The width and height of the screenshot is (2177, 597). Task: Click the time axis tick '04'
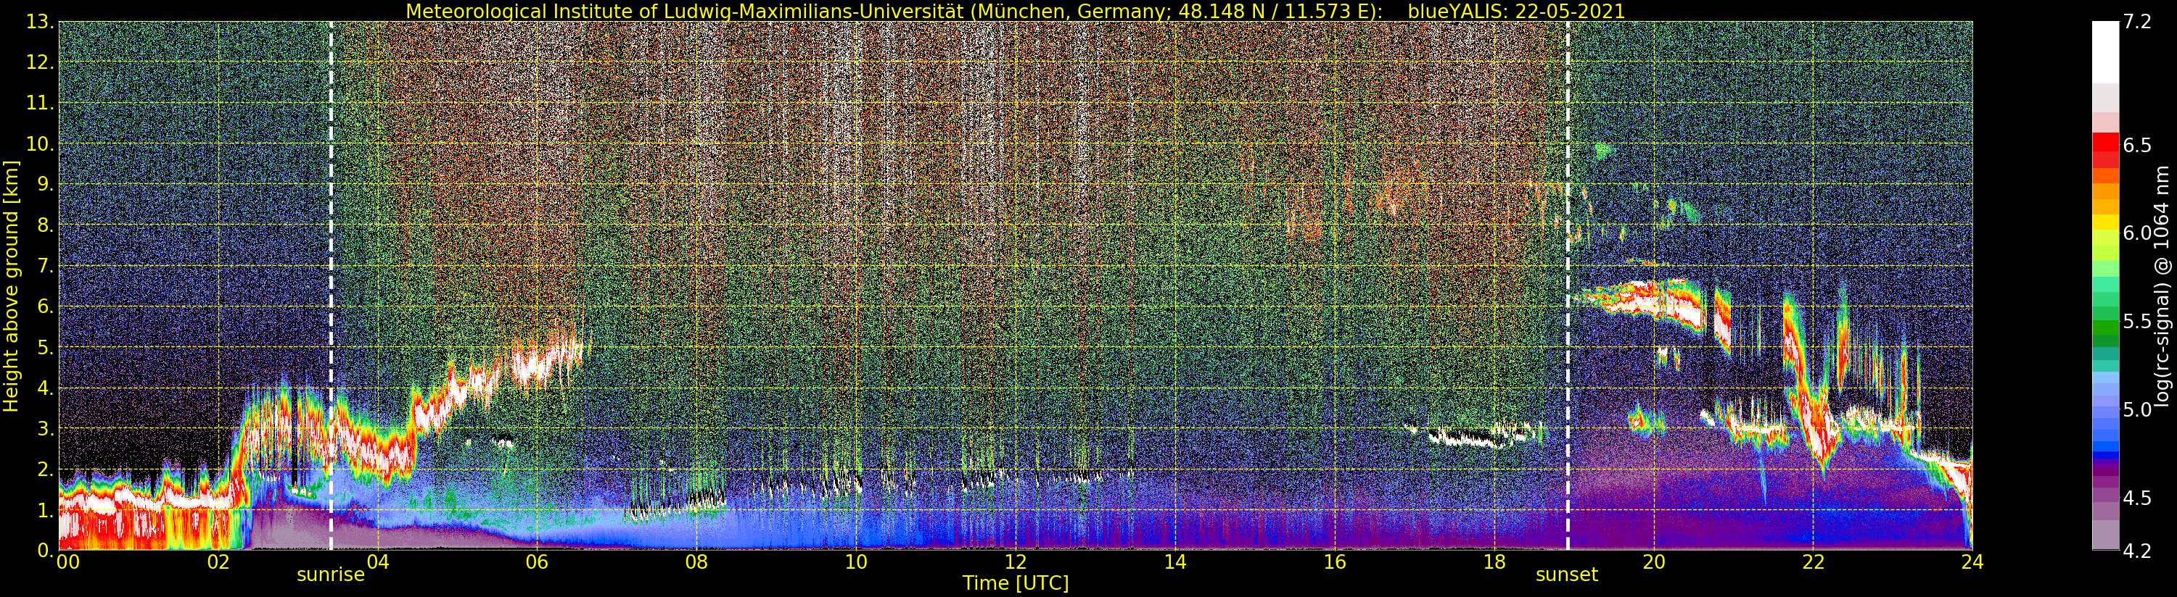378,561
